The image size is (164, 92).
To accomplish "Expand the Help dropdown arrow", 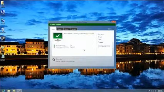I will [113, 29].
